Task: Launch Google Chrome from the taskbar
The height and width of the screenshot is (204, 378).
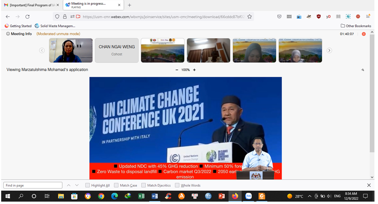Action: pos(101,196)
